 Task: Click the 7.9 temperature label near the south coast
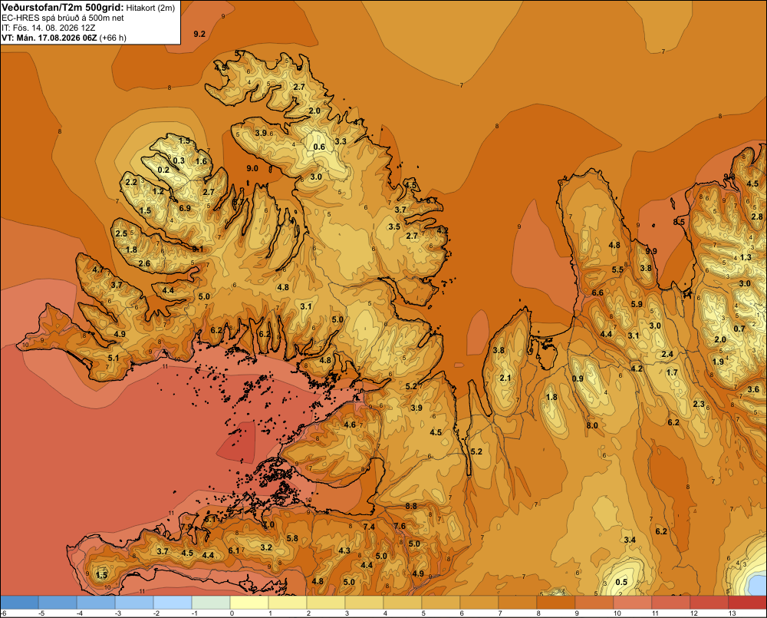coord(187,527)
